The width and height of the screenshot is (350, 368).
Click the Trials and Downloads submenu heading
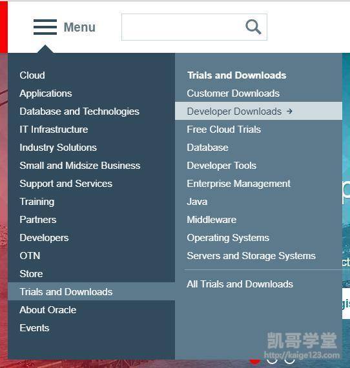236,75
